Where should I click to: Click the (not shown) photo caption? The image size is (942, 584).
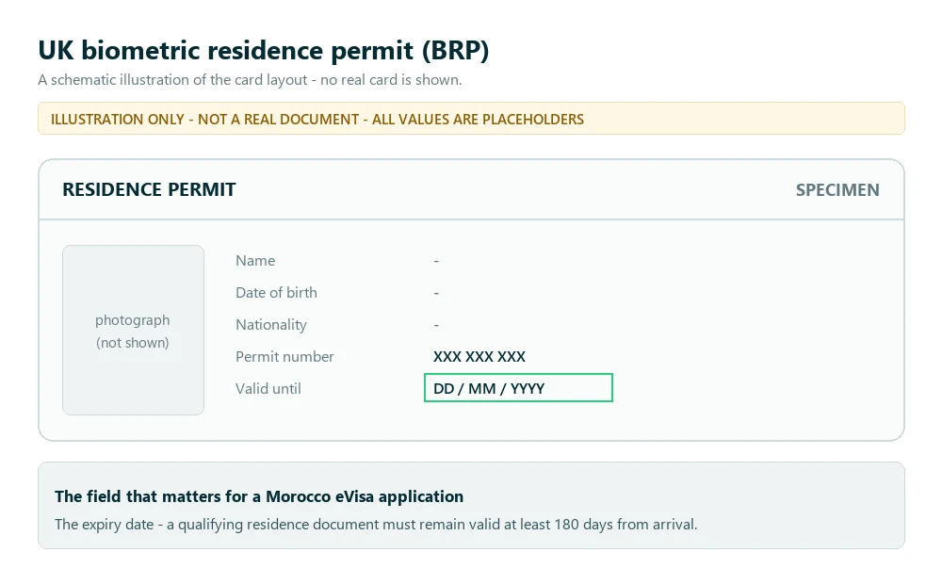pyautogui.click(x=133, y=343)
